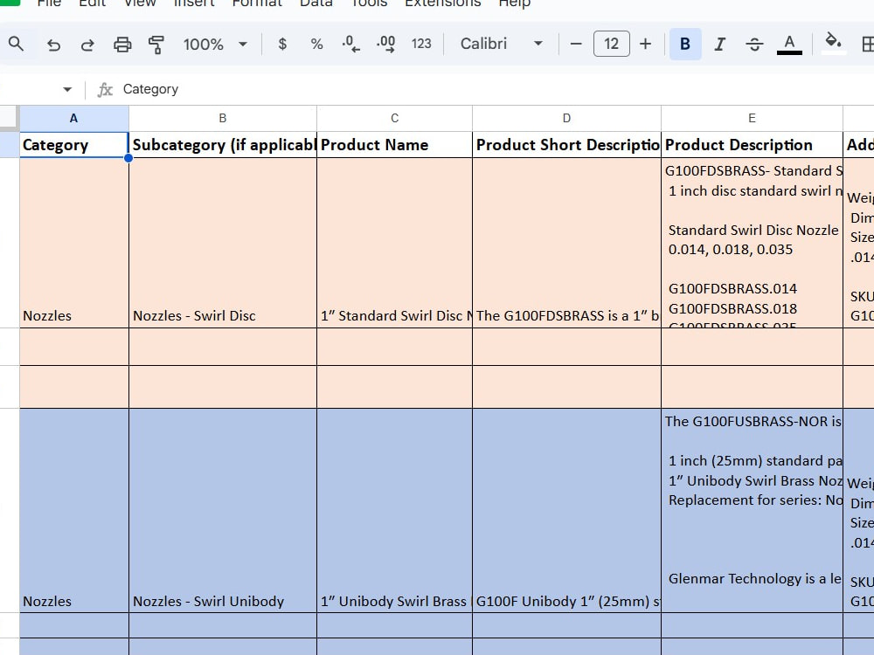Click the select-all corner box

point(10,118)
